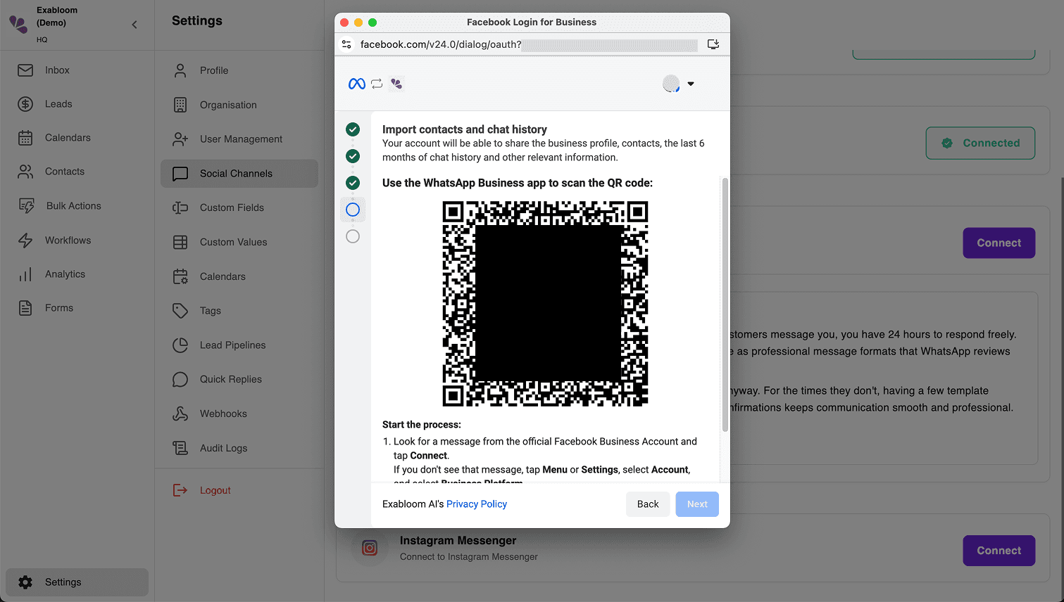Click the Custom Fields icon
1064x602 pixels.
click(180, 207)
